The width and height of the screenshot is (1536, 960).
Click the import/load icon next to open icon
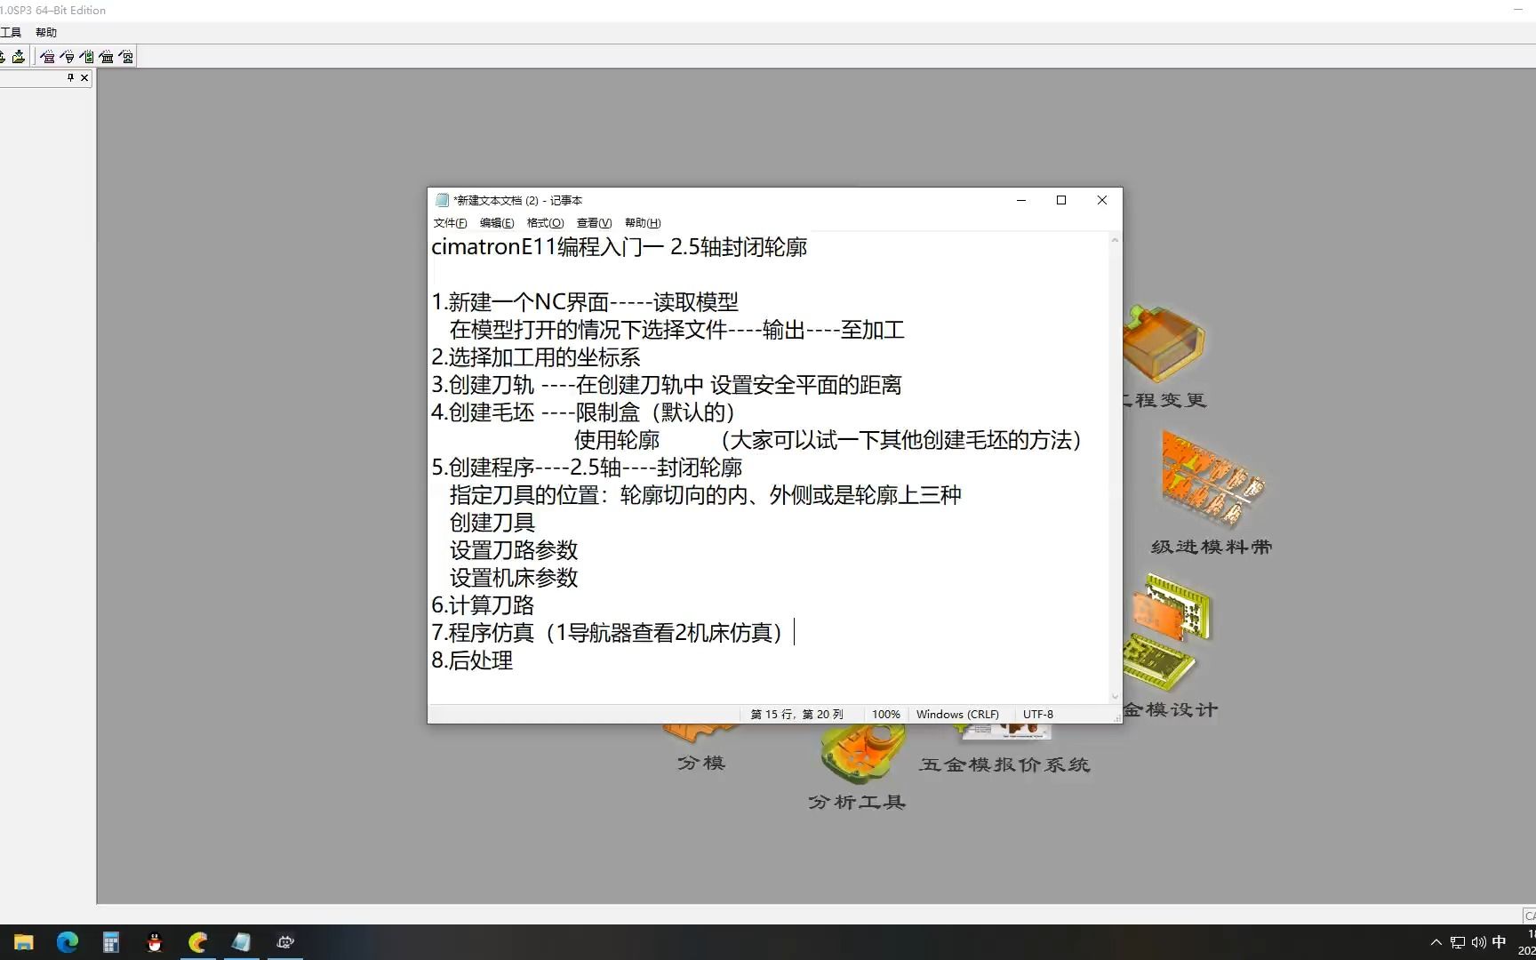[x=19, y=56]
